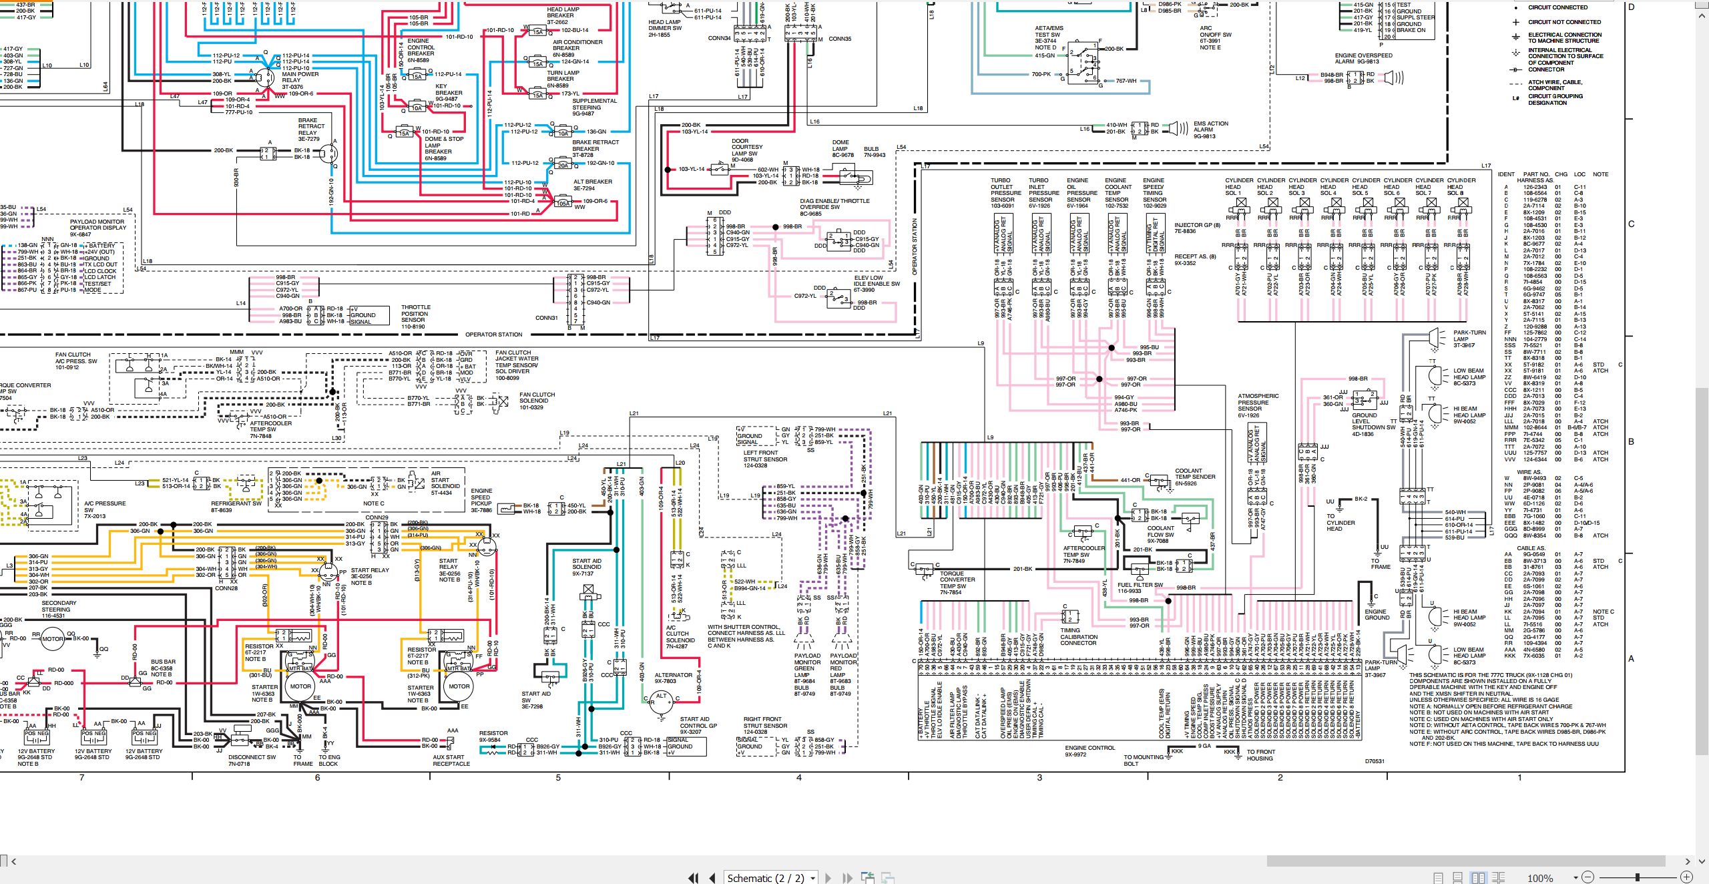Go forward to the next view
Screen dimensions: 1709x884
pos(888,877)
